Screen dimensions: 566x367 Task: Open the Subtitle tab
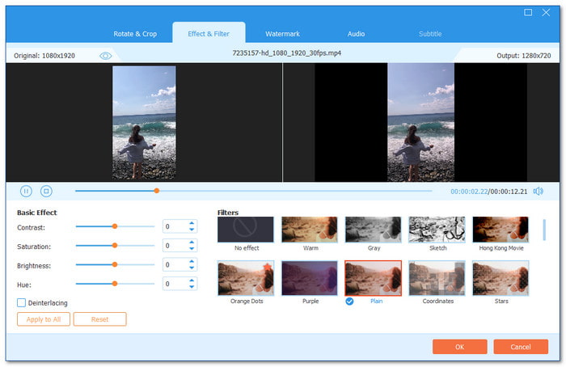pos(430,34)
